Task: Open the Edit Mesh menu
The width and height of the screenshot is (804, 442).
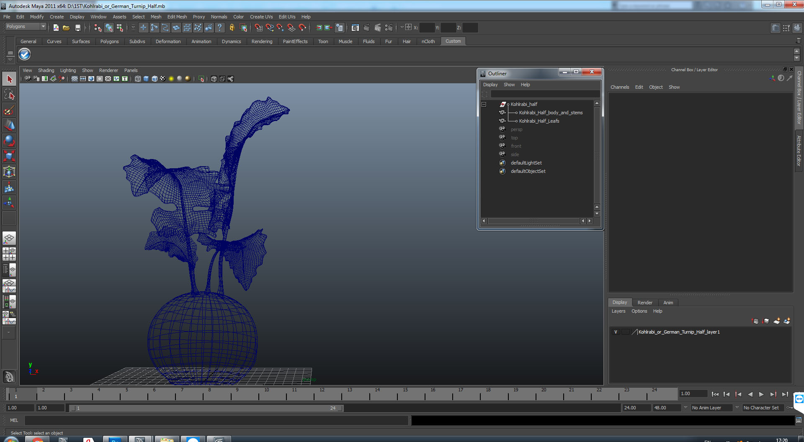Action: pyautogui.click(x=177, y=17)
